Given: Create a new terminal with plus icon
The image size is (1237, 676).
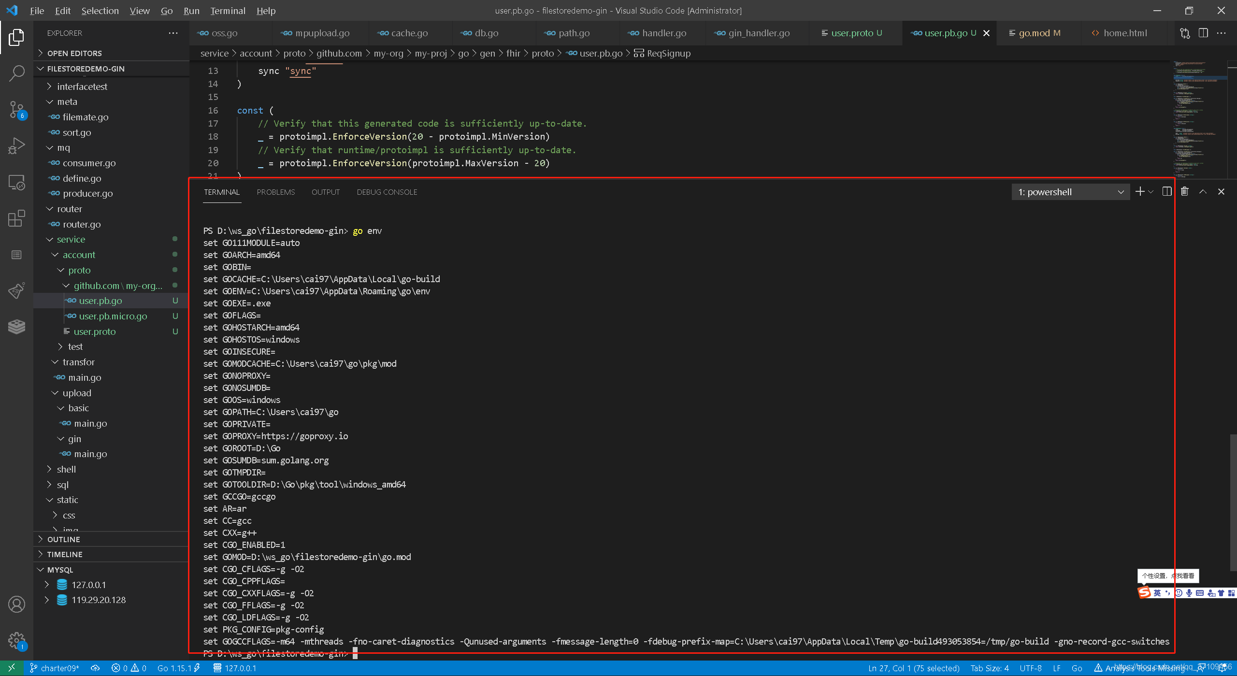Looking at the screenshot, I should [1140, 192].
